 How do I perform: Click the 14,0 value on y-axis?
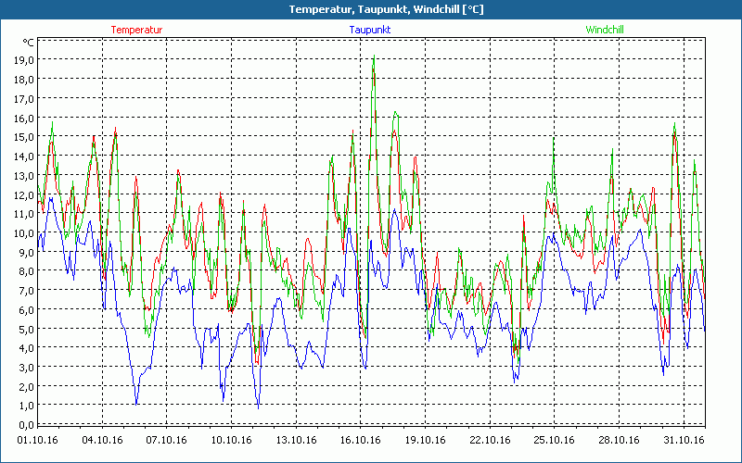[25, 156]
